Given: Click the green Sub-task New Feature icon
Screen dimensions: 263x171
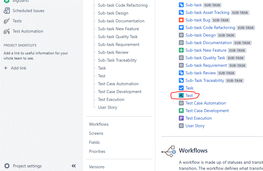Looking at the screenshot, I should point(181,50).
